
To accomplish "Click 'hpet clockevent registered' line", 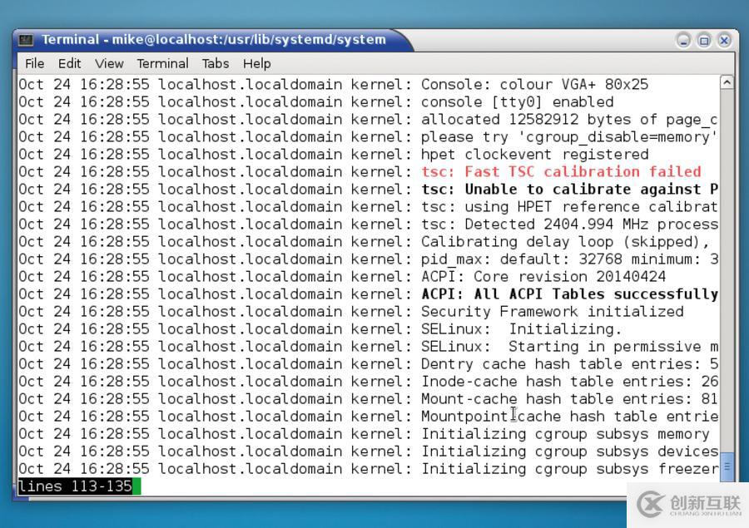I will click(x=369, y=155).
